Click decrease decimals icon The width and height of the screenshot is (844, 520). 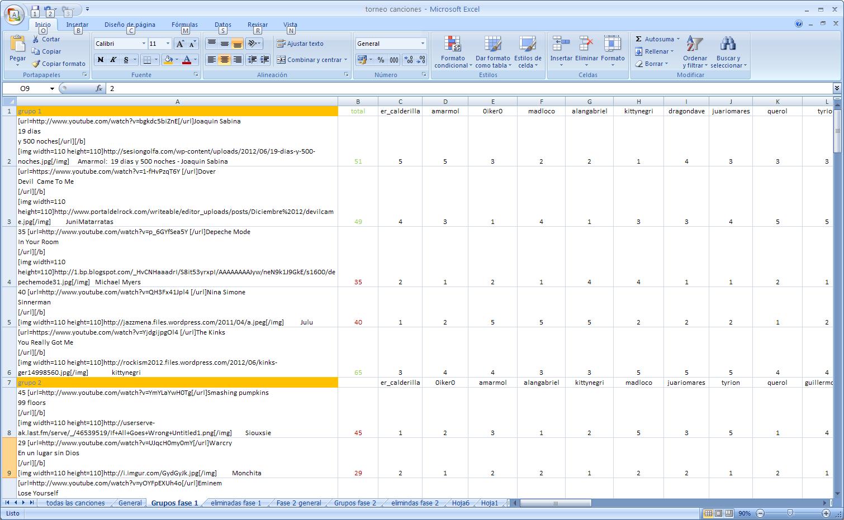[x=421, y=60]
